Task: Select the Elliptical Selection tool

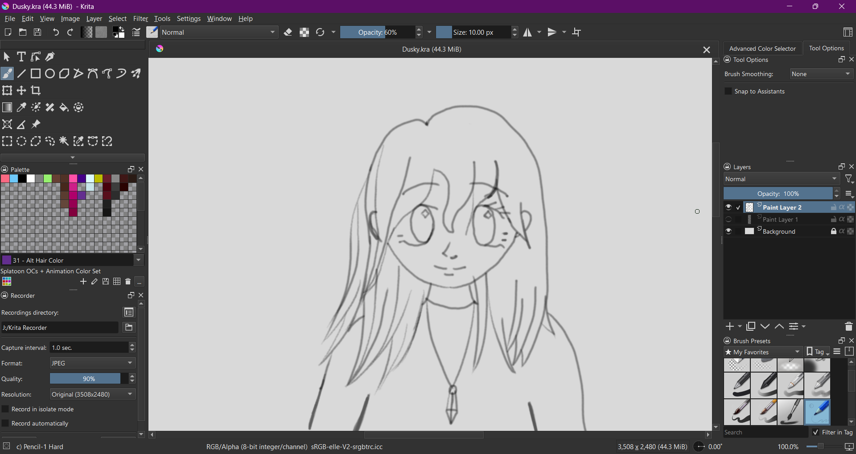Action: [x=21, y=141]
